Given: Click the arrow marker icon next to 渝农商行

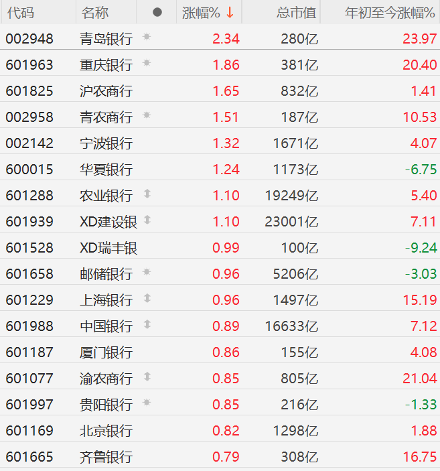Looking at the screenshot, I should point(147,377).
